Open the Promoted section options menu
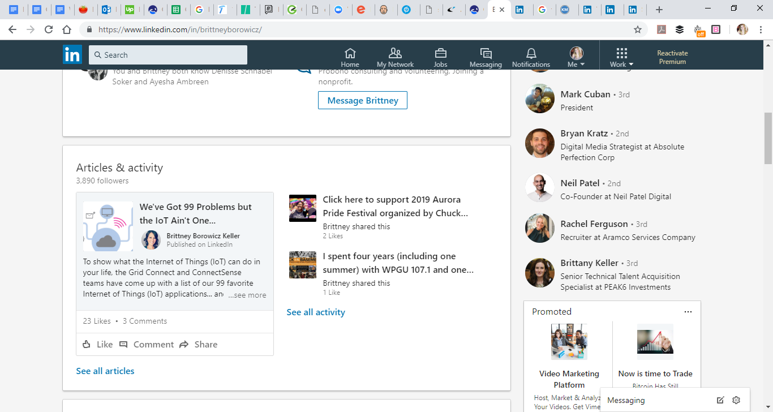This screenshot has height=412, width=773. click(x=688, y=312)
